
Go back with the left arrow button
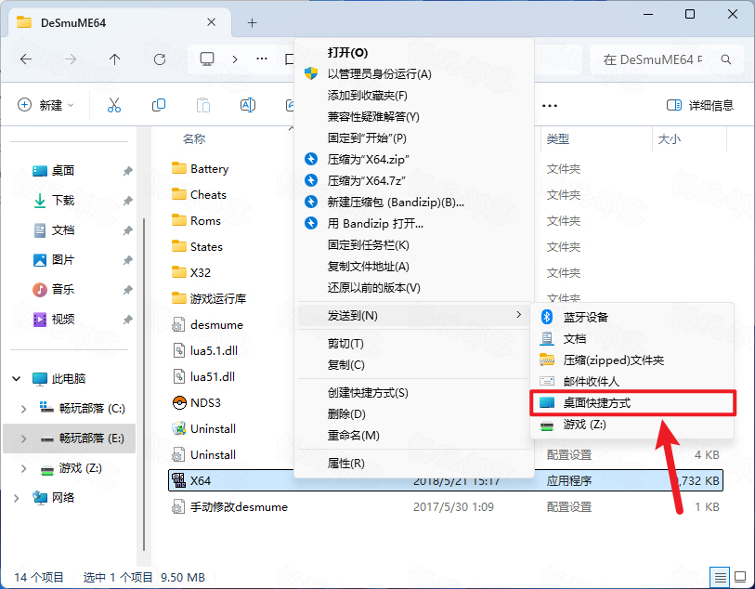26,59
